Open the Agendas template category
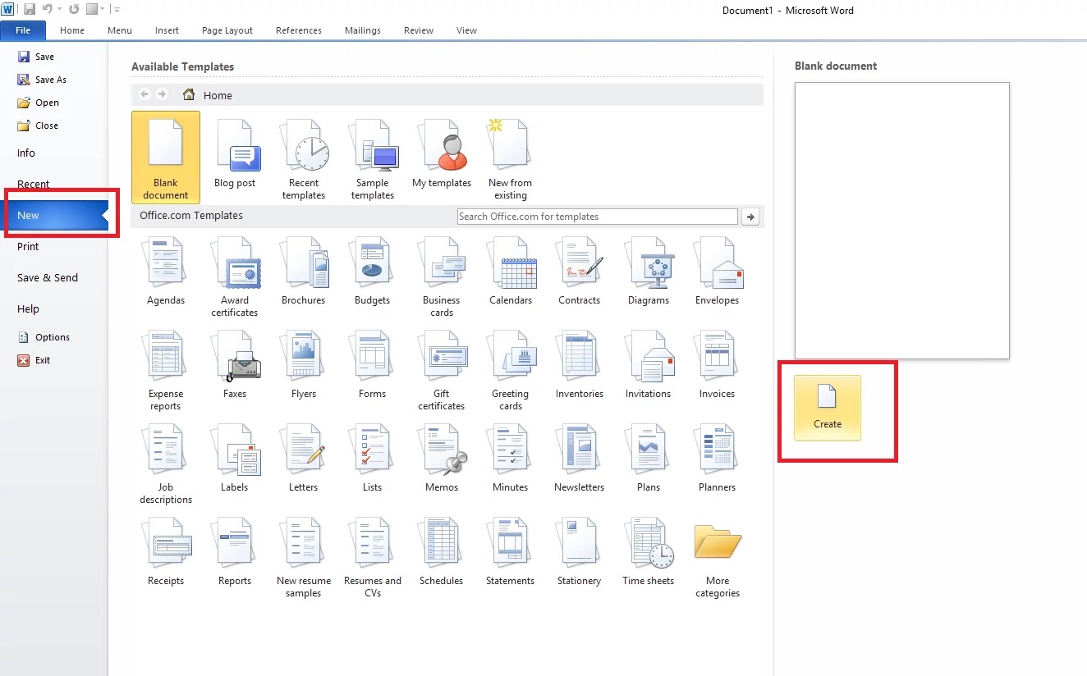The height and width of the screenshot is (676, 1087). point(166,272)
